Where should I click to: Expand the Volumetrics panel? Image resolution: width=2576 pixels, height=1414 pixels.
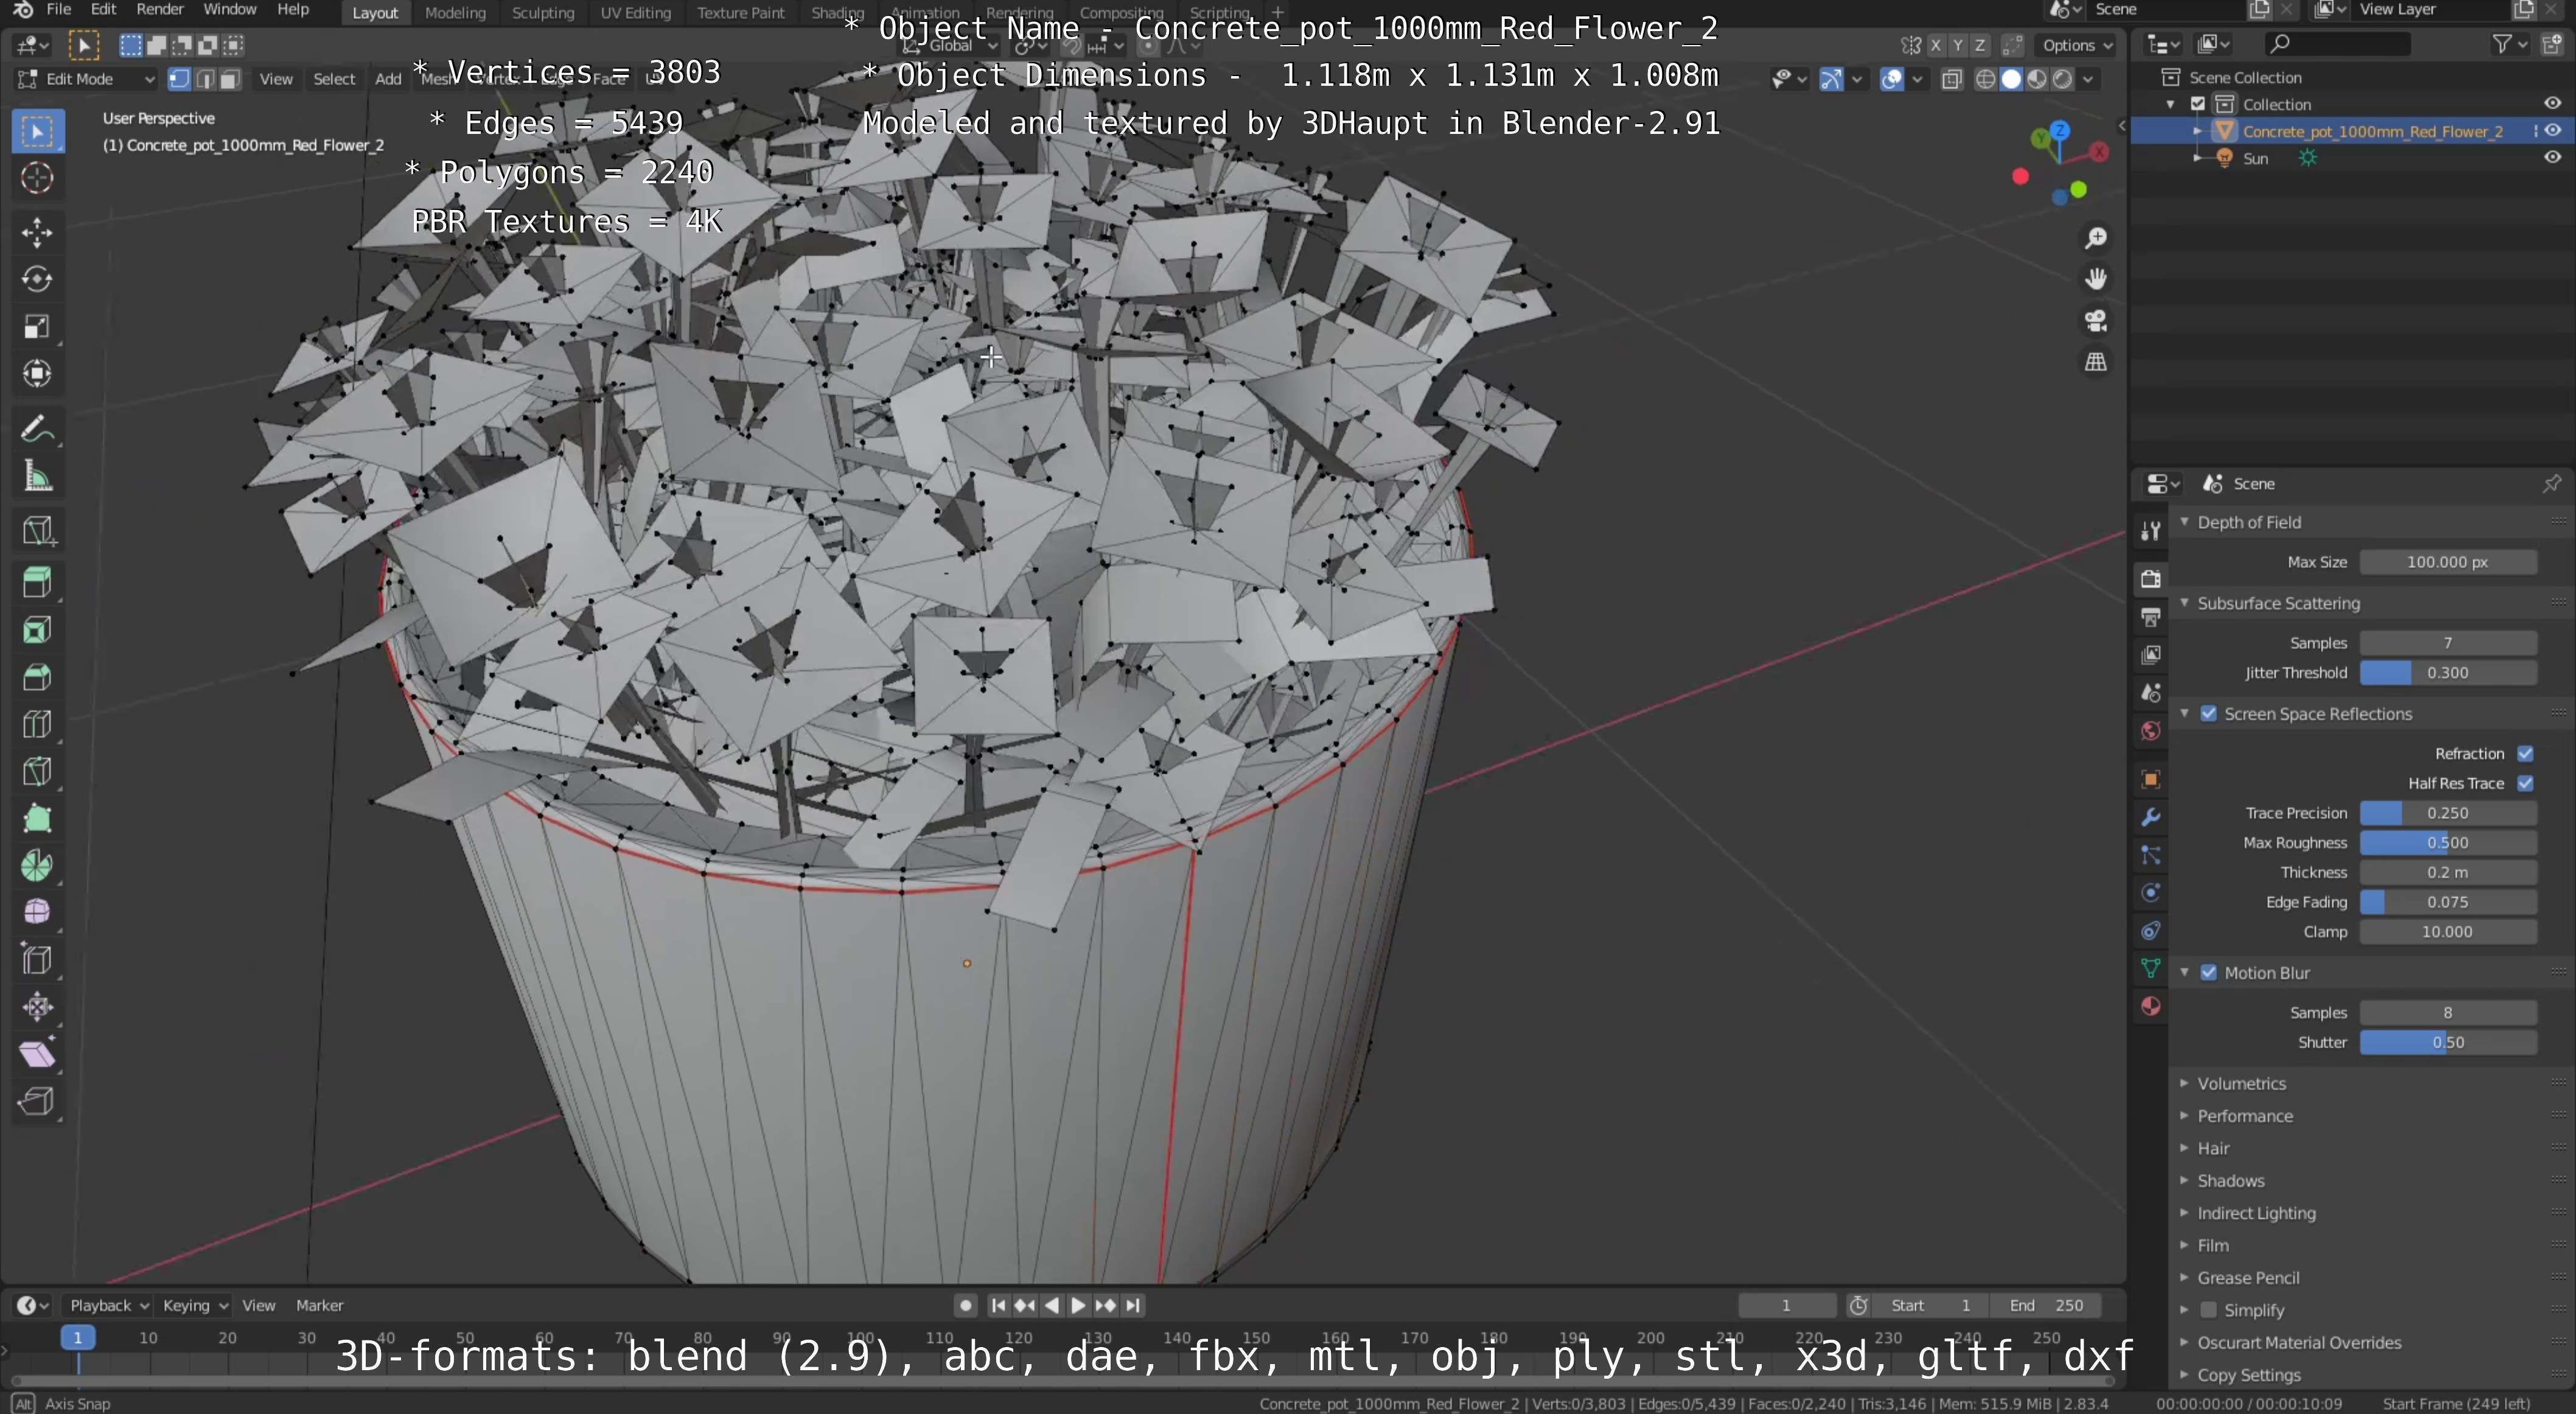2241,1084
